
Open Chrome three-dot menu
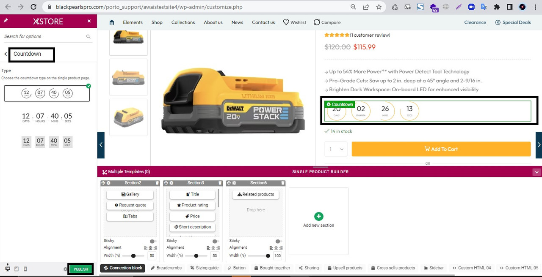[x=535, y=7]
